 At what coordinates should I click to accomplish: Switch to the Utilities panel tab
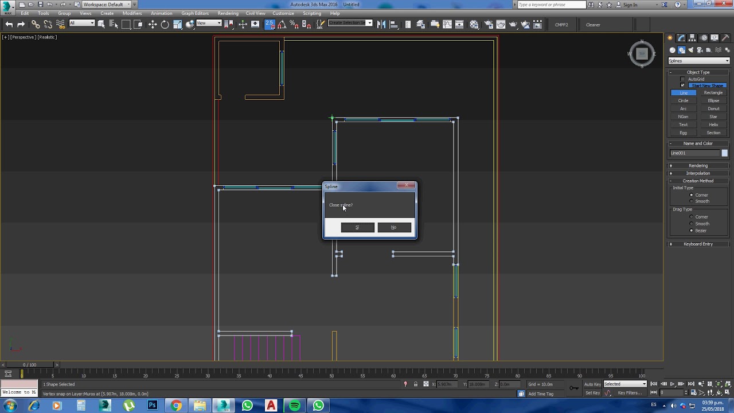point(725,38)
